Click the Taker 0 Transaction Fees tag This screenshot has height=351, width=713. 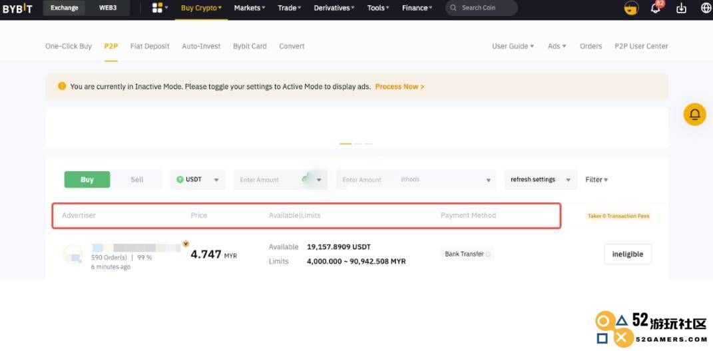pyautogui.click(x=618, y=216)
